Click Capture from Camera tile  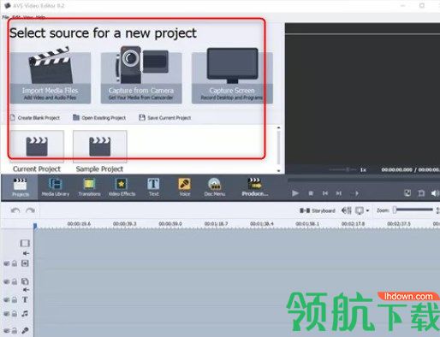pos(141,78)
